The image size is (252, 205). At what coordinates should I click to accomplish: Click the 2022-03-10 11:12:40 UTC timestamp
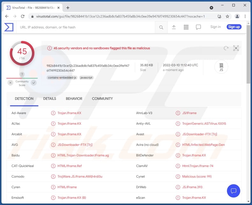(180, 65)
